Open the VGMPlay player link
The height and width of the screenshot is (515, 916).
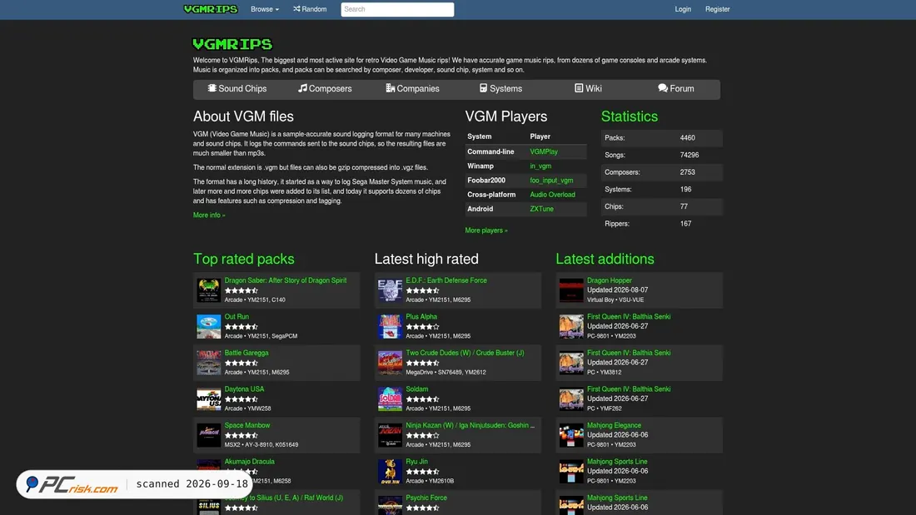point(544,151)
